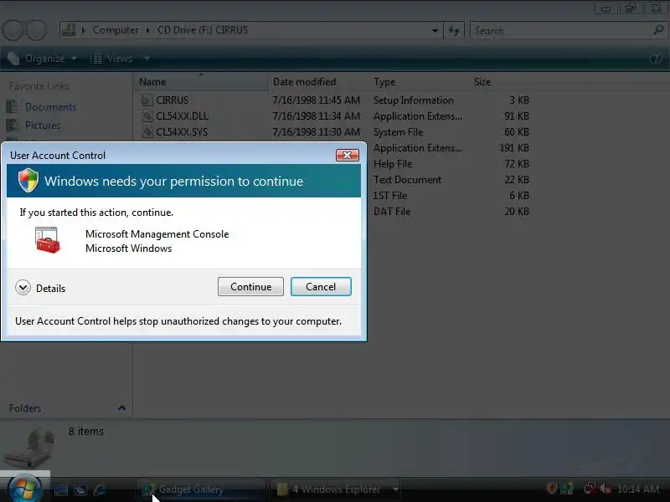Open the Views dropdown arrow
670x502 pixels.
(147, 59)
